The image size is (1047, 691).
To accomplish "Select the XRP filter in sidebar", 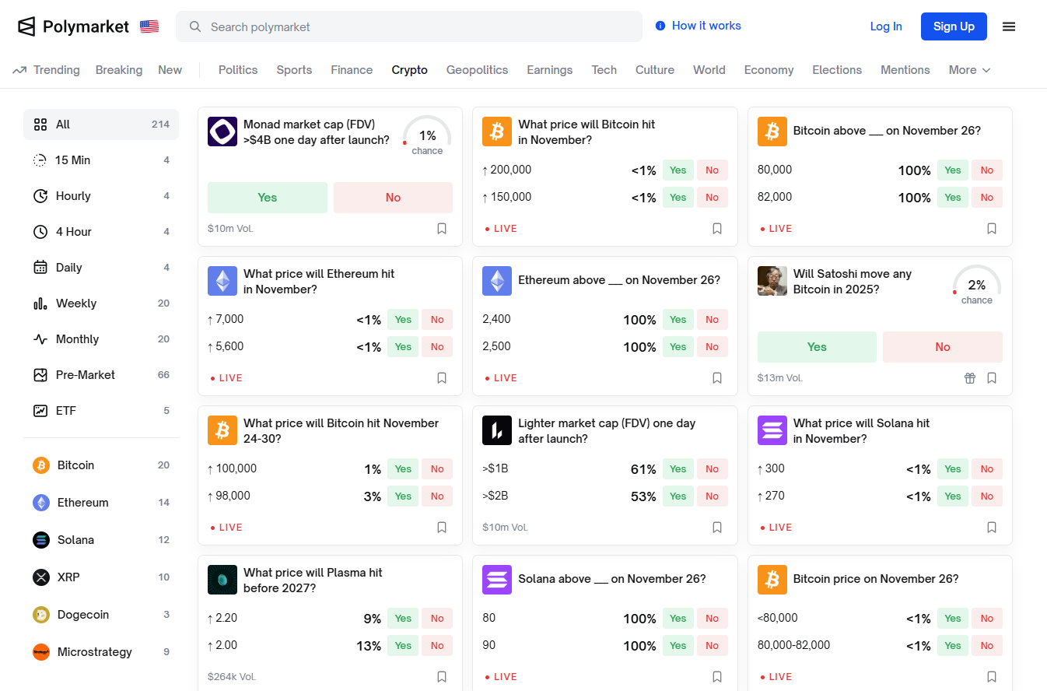I will 101,577.
